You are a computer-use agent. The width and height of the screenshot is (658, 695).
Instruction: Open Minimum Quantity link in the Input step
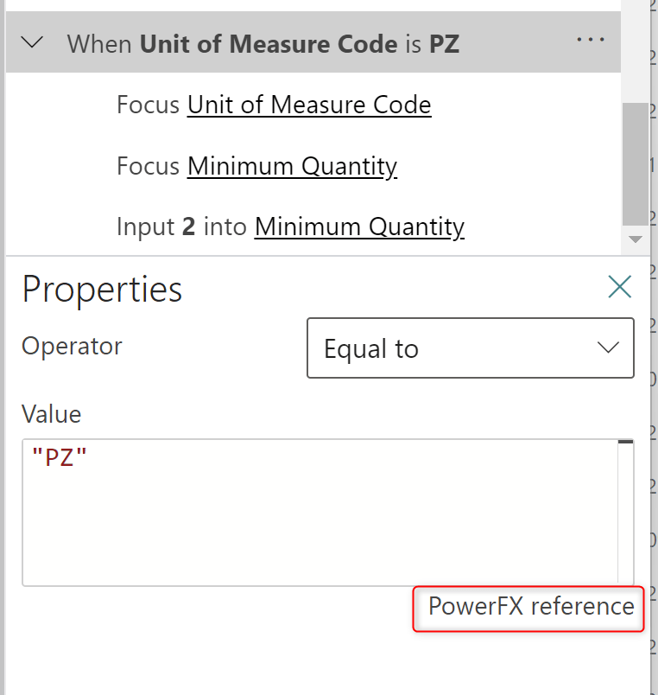(x=359, y=227)
